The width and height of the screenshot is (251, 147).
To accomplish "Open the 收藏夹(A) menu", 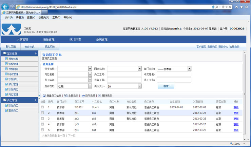I will (44, 17).
